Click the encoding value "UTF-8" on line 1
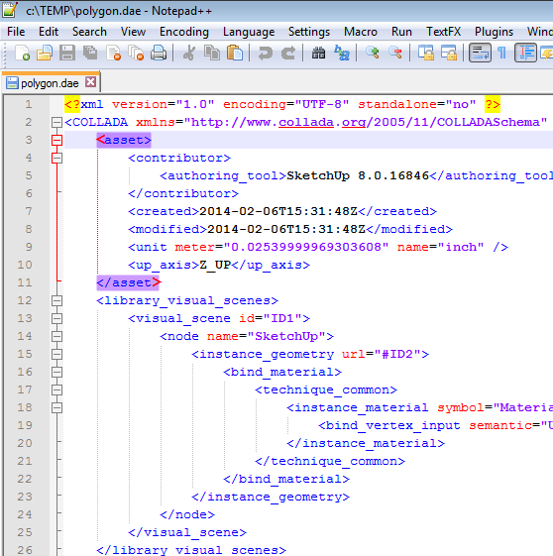The image size is (553, 556). pos(322,104)
